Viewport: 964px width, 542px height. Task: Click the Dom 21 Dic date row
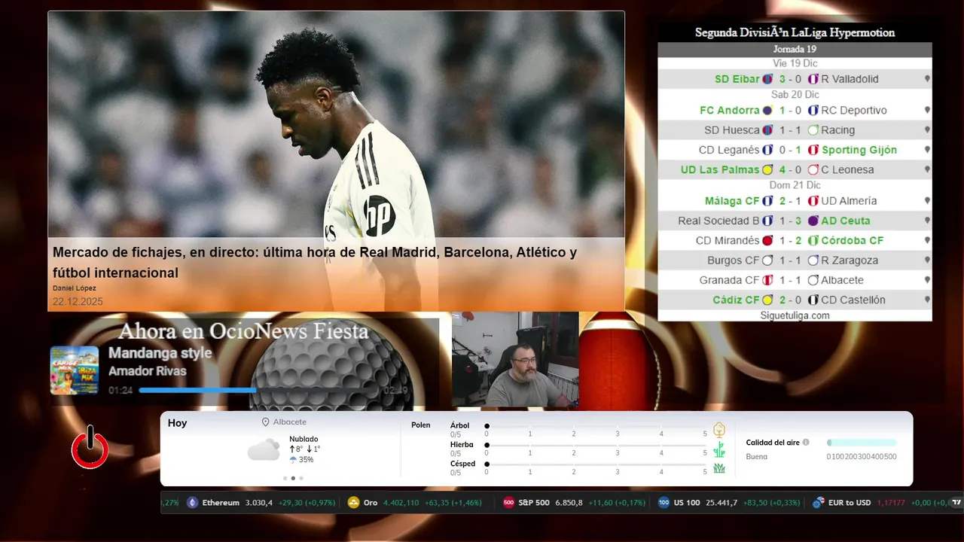(795, 185)
